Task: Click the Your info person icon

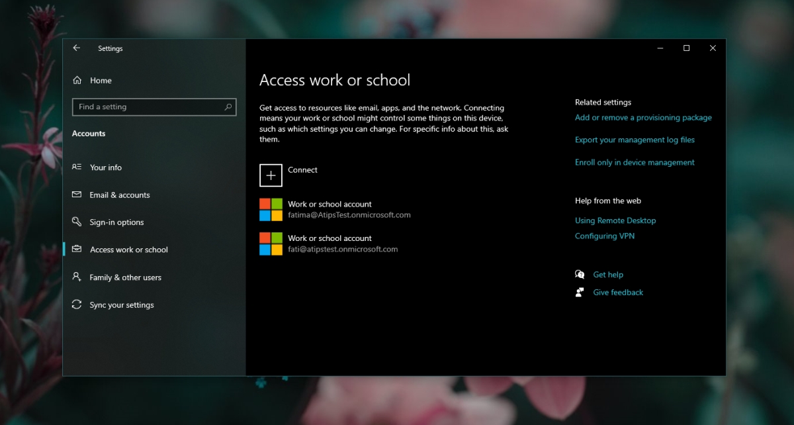Action: tap(77, 167)
